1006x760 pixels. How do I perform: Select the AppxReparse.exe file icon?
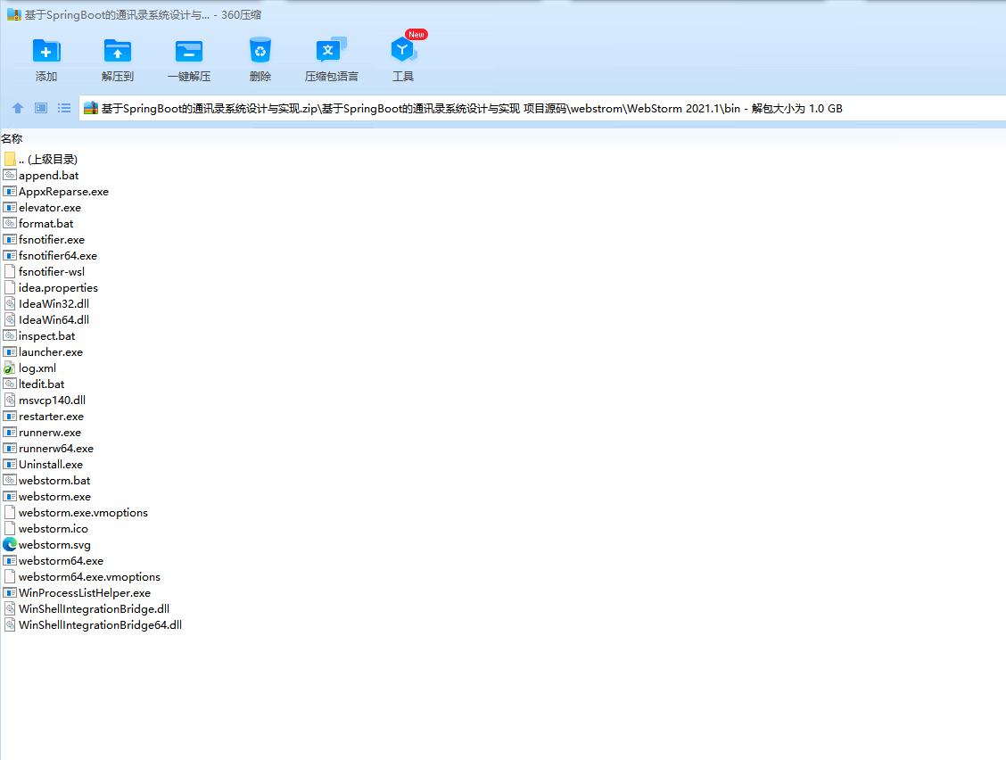[10, 191]
